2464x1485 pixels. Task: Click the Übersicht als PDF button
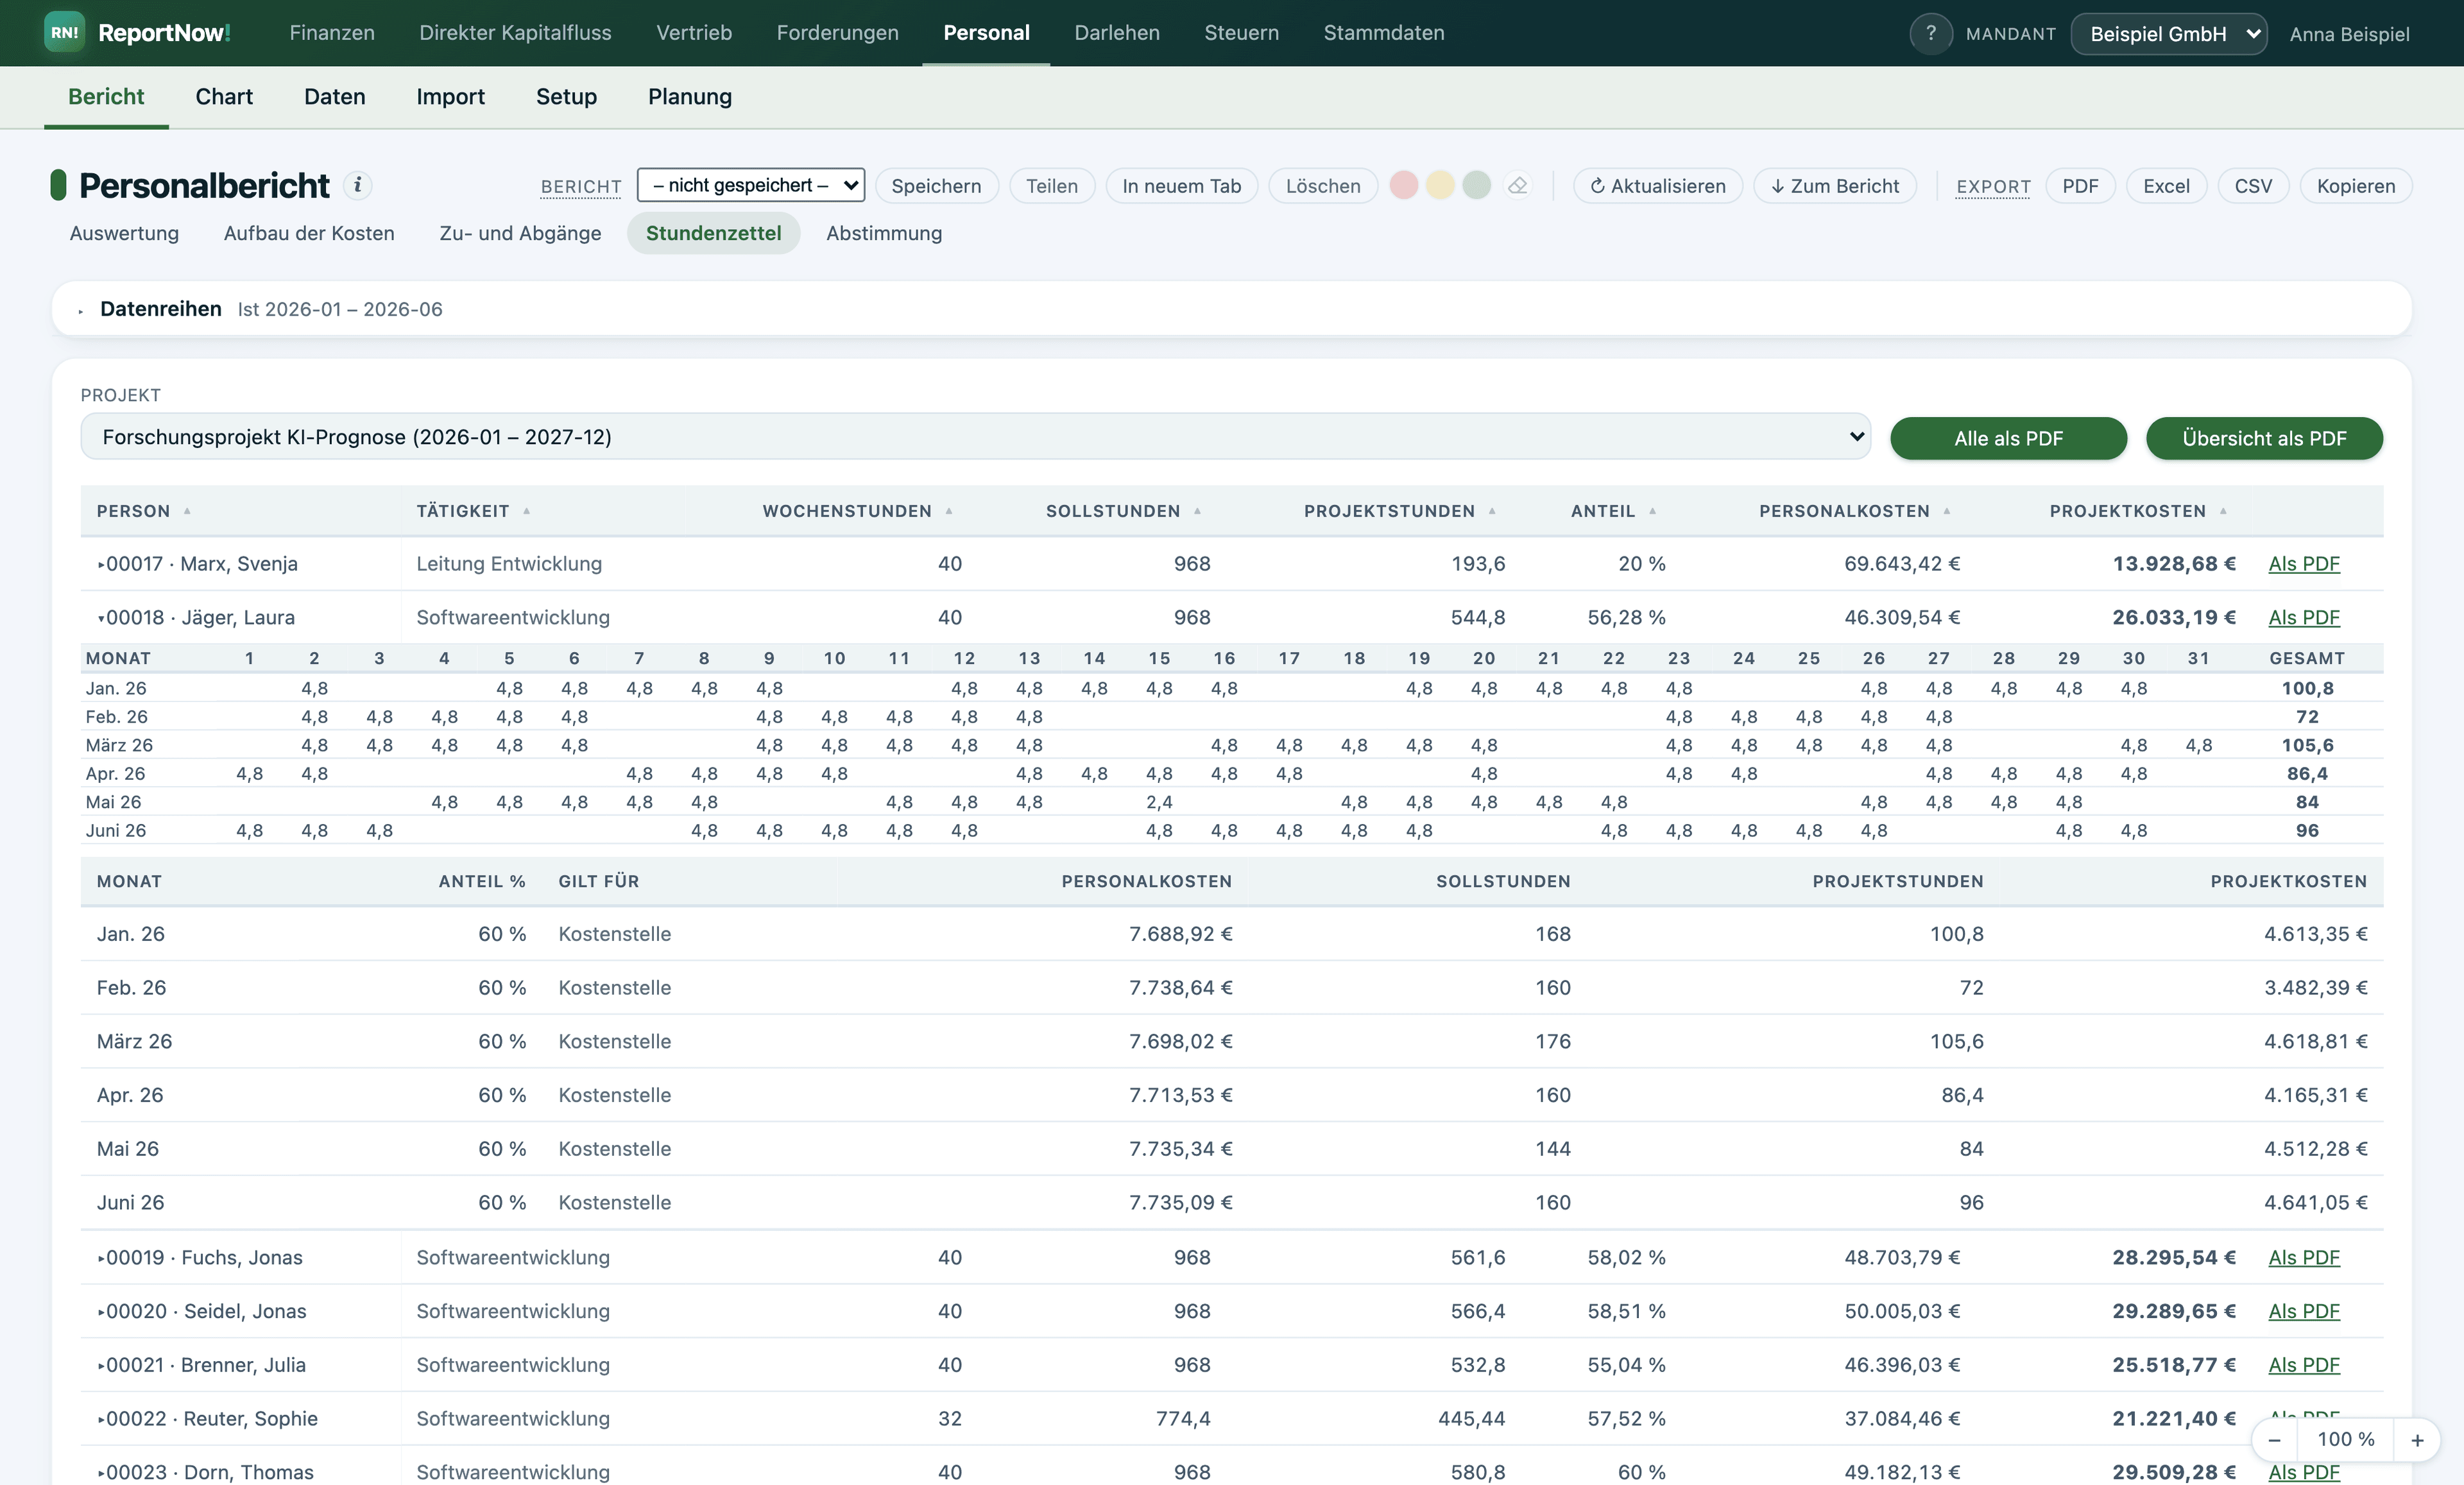coord(2264,438)
